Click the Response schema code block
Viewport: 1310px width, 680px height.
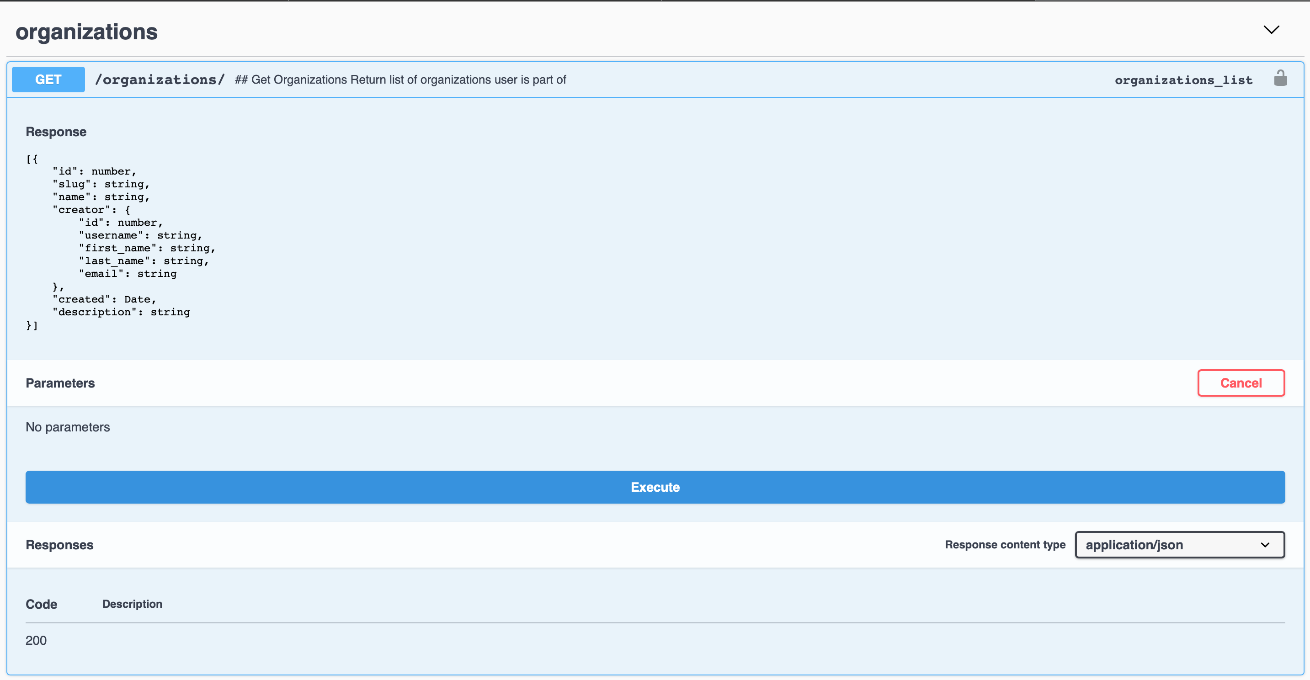pos(120,242)
